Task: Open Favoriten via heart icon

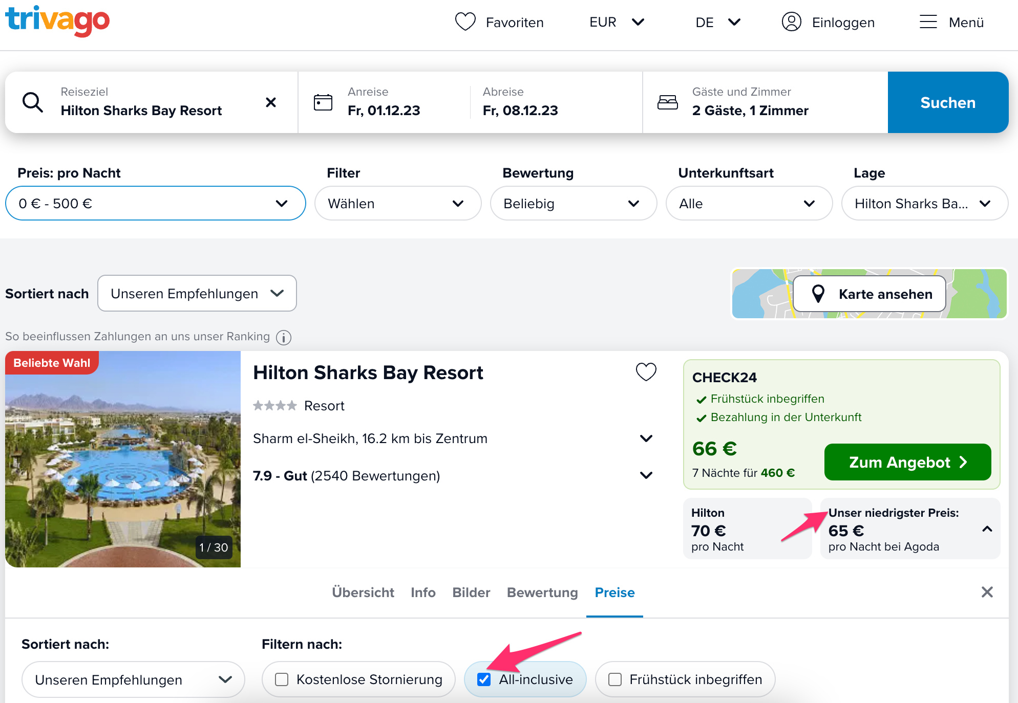Action: tap(465, 22)
